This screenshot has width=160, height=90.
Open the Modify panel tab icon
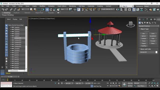click(x=143, y=19)
